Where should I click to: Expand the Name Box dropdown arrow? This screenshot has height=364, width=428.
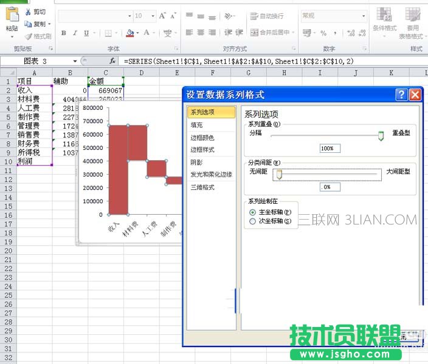click(x=75, y=61)
